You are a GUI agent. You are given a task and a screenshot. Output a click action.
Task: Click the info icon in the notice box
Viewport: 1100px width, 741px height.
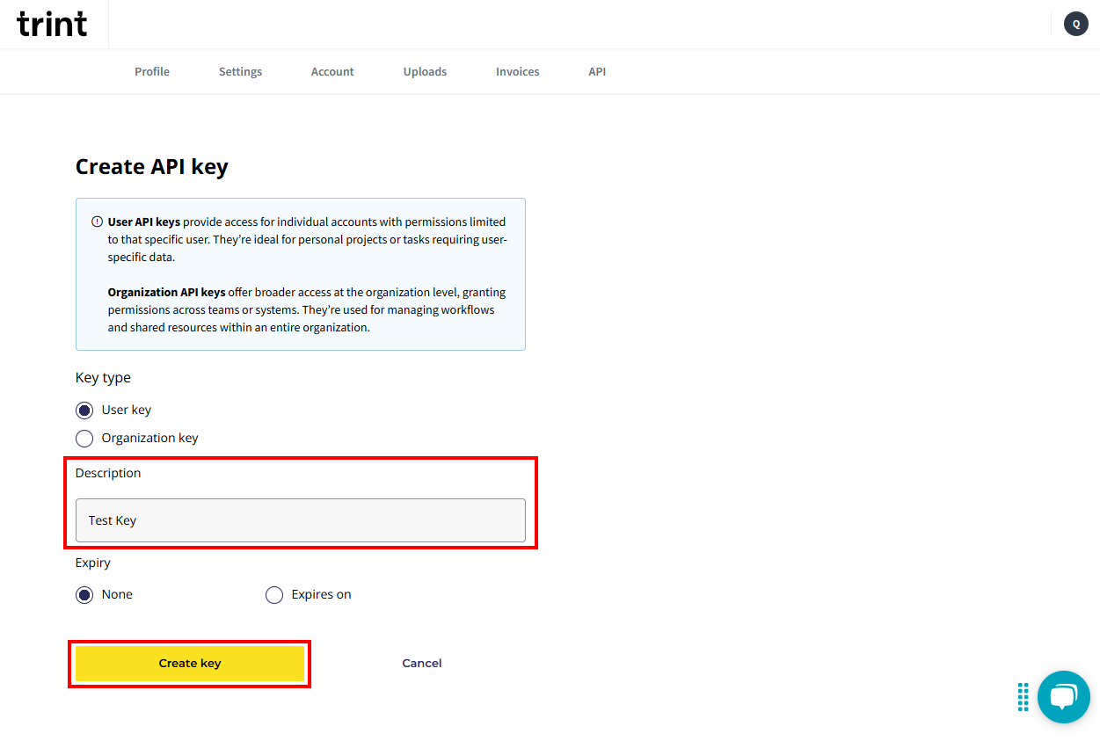pos(97,222)
